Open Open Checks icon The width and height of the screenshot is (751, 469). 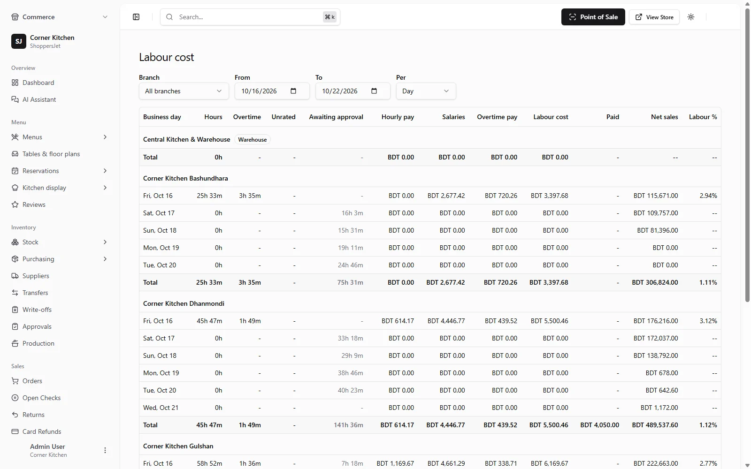pyautogui.click(x=15, y=398)
